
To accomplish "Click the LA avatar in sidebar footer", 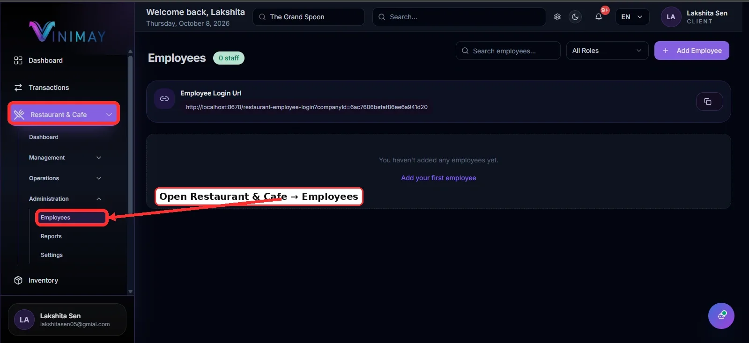I will pyautogui.click(x=24, y=320).
